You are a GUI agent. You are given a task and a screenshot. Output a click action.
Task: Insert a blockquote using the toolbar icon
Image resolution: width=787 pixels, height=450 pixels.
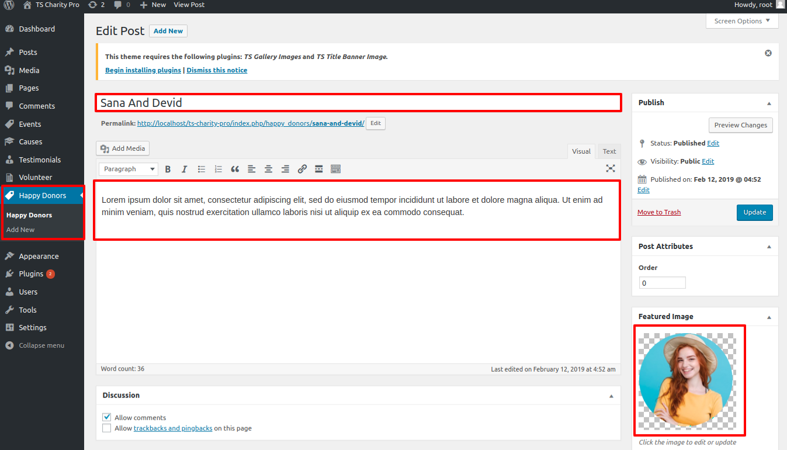tap(235, 169)
